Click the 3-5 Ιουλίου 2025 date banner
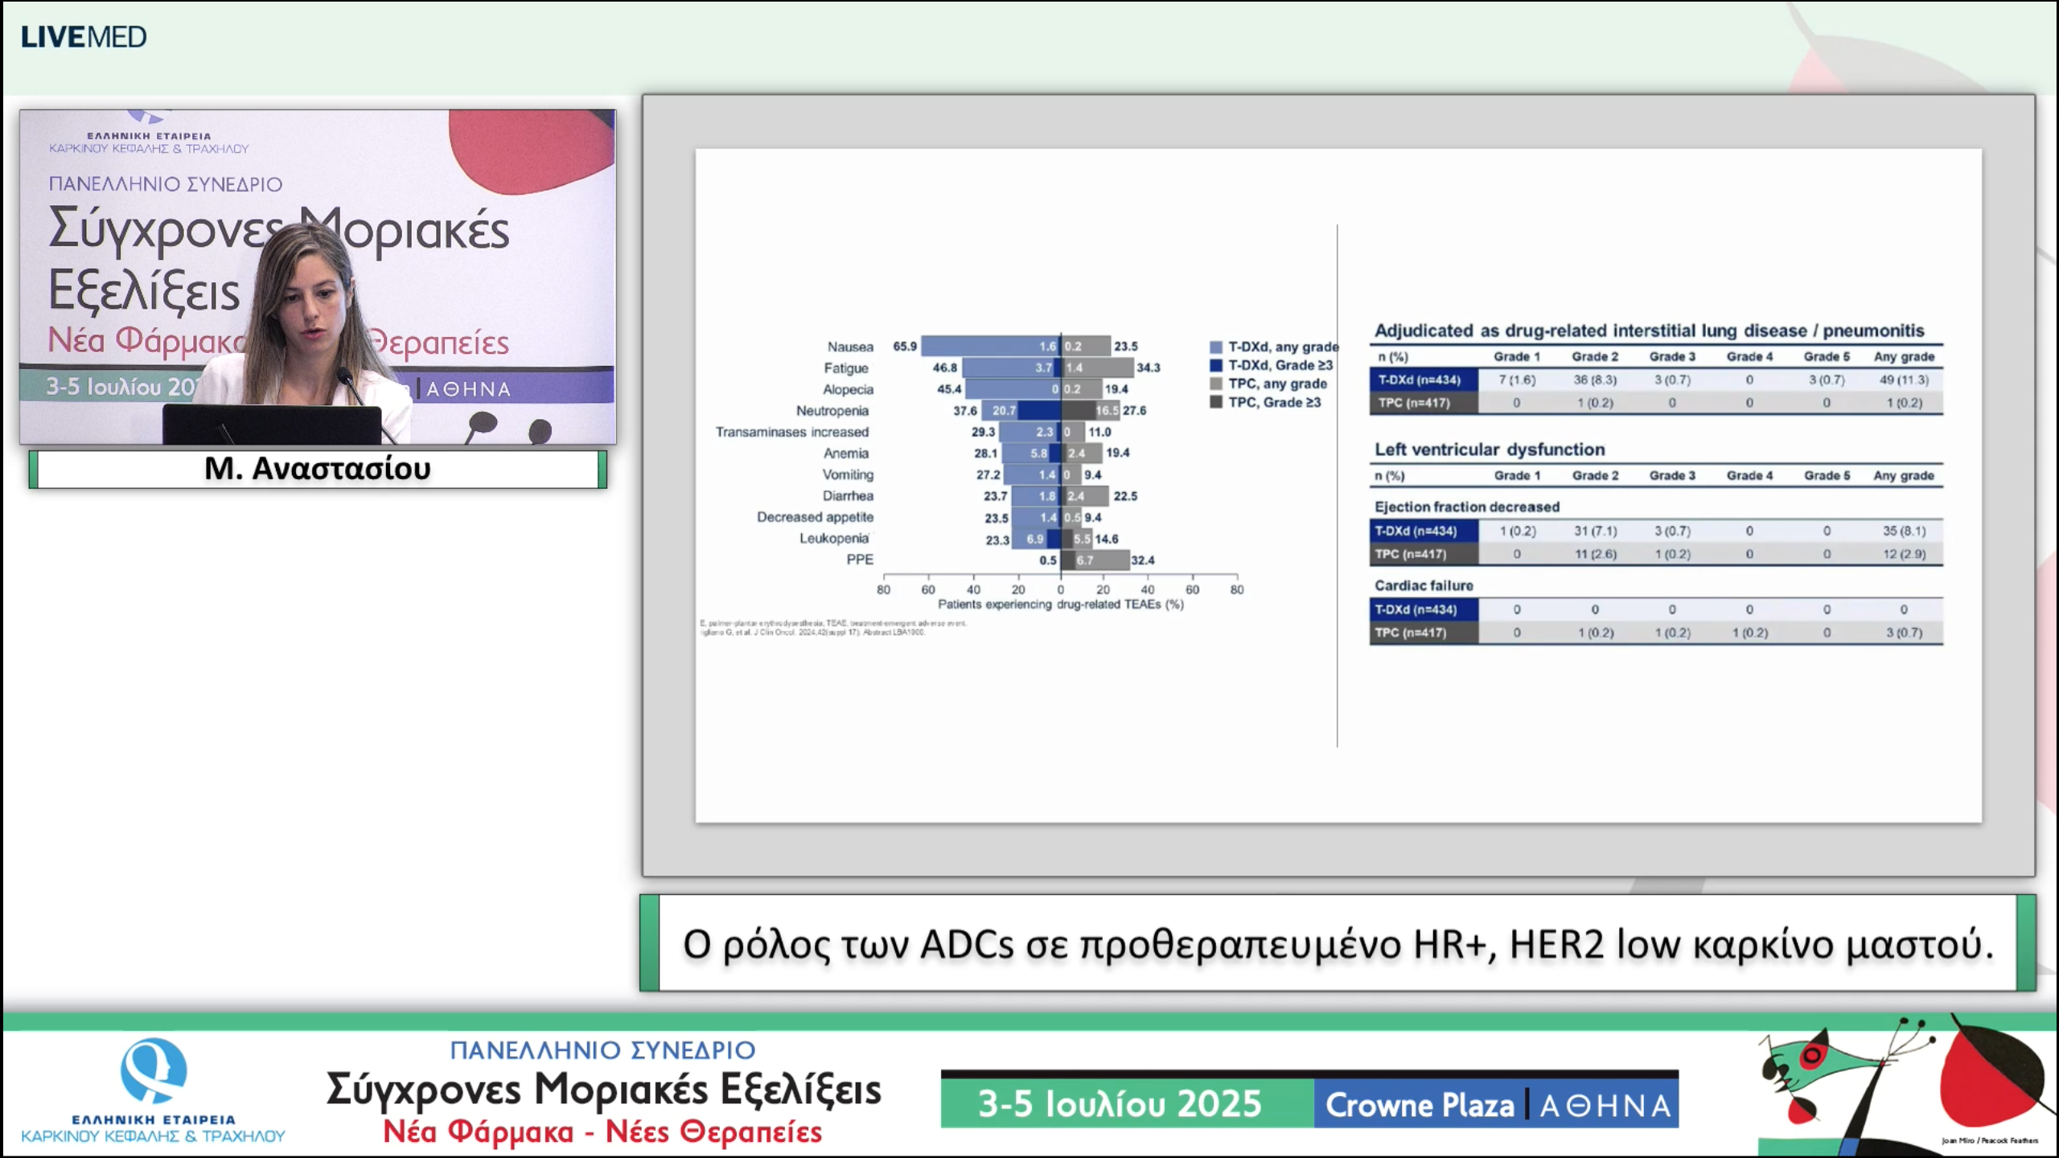 pos(1126,1104)
